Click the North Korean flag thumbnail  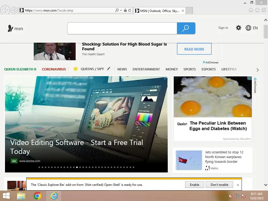tap(189, 160)
